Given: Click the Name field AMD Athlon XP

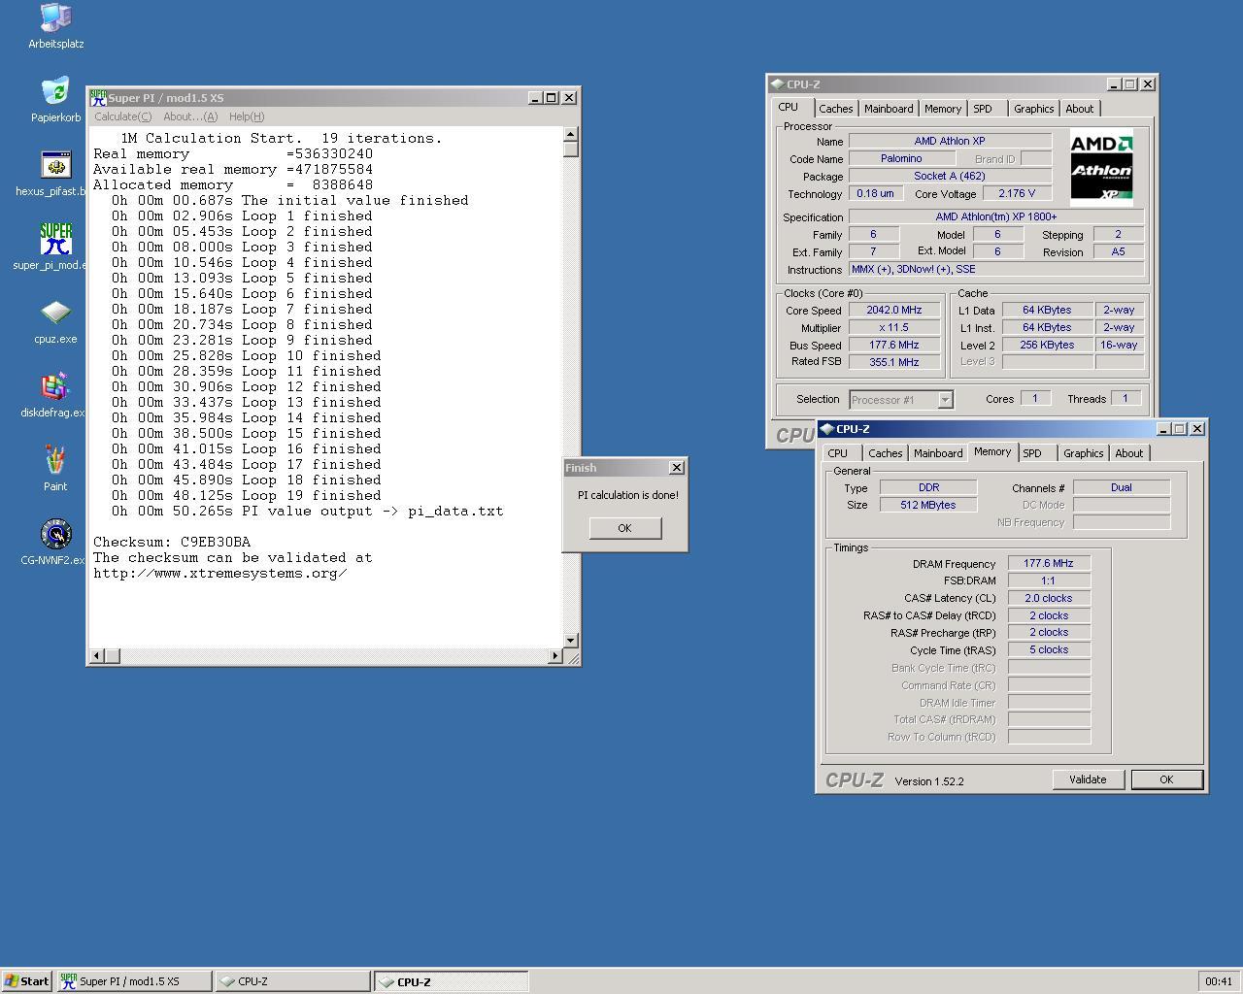Looking at the screenshot, I should coord(950,141).
